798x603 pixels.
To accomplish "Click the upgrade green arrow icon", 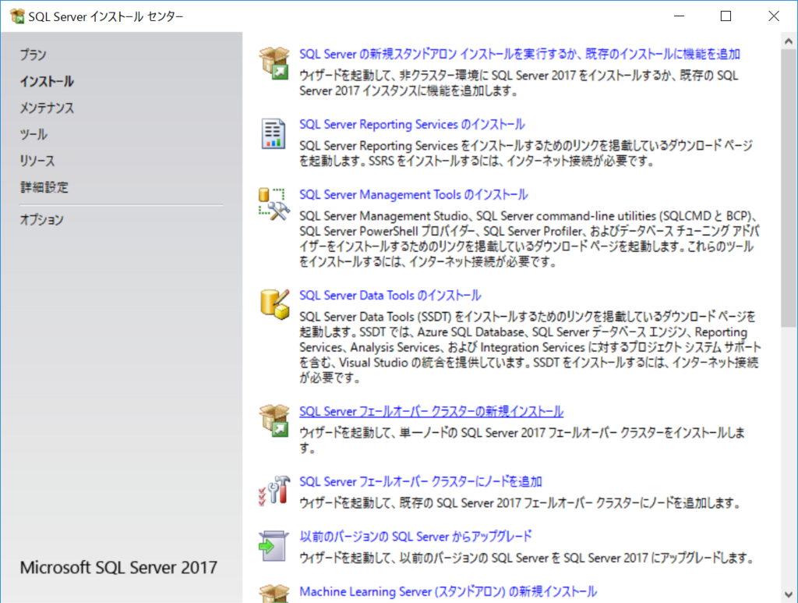I will pos(274,546).
